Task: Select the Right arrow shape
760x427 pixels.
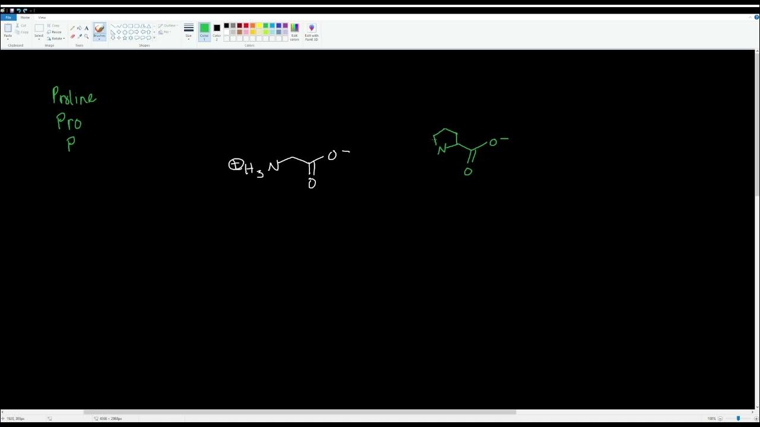Action: click(137, 32)
